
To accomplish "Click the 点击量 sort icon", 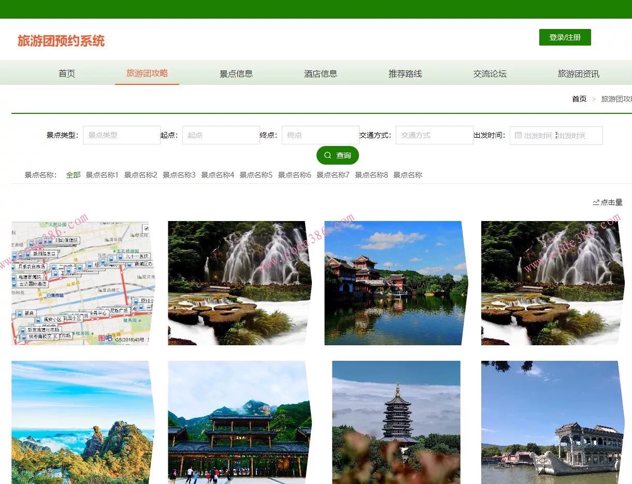I will point(596,202).
